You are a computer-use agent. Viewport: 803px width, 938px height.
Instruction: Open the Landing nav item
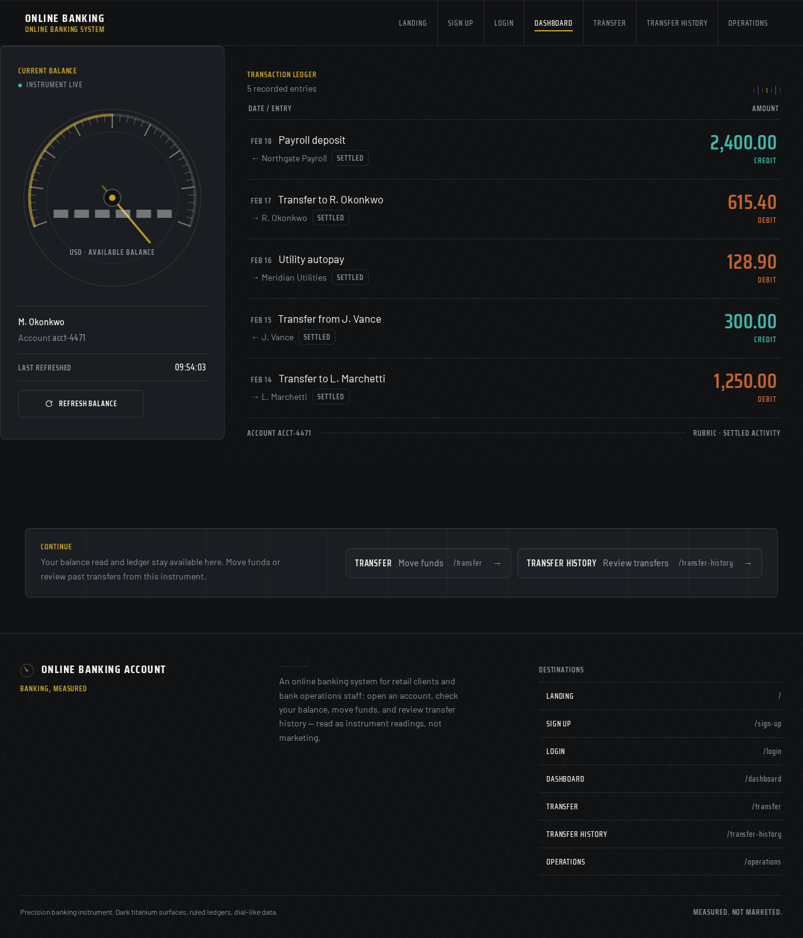coord(413,23)
